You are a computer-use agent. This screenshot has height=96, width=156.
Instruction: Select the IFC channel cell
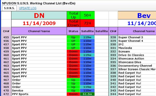137,44
